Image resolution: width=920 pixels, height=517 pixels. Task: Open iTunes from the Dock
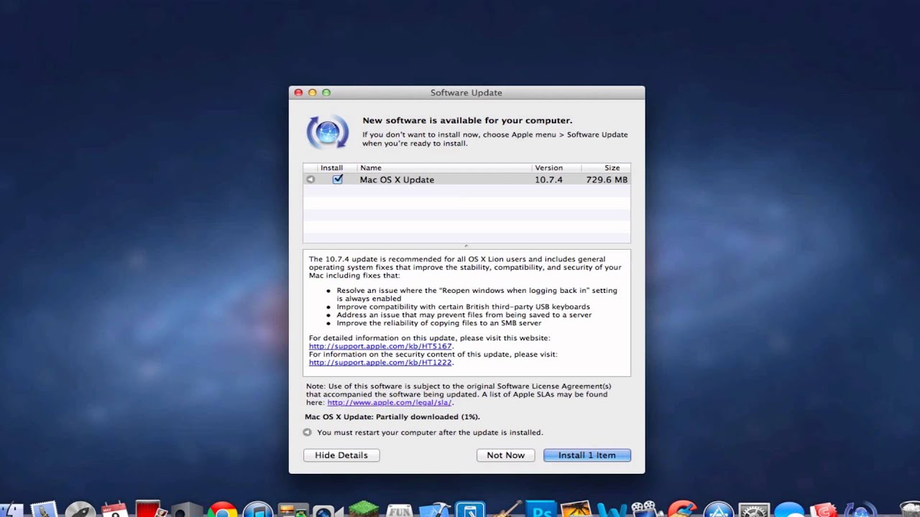(x=257, y=509)
